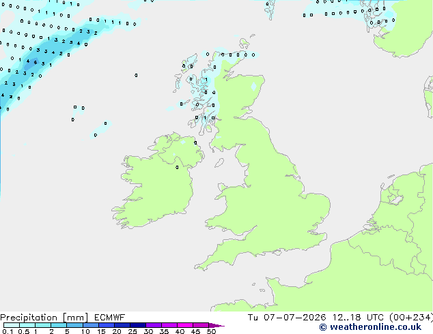433x334 pixels.
Task: Click the legend scale label "50"
Action: point(211,331)
